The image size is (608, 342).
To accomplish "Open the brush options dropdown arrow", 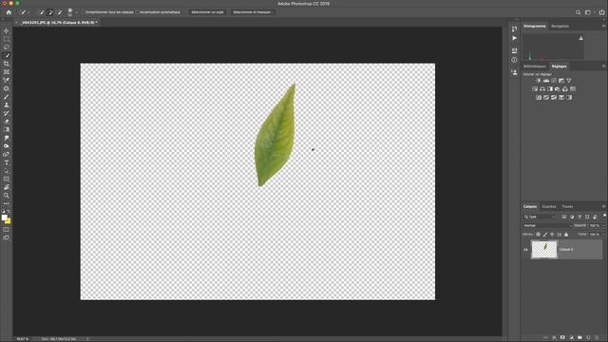I will coord(76,12).
